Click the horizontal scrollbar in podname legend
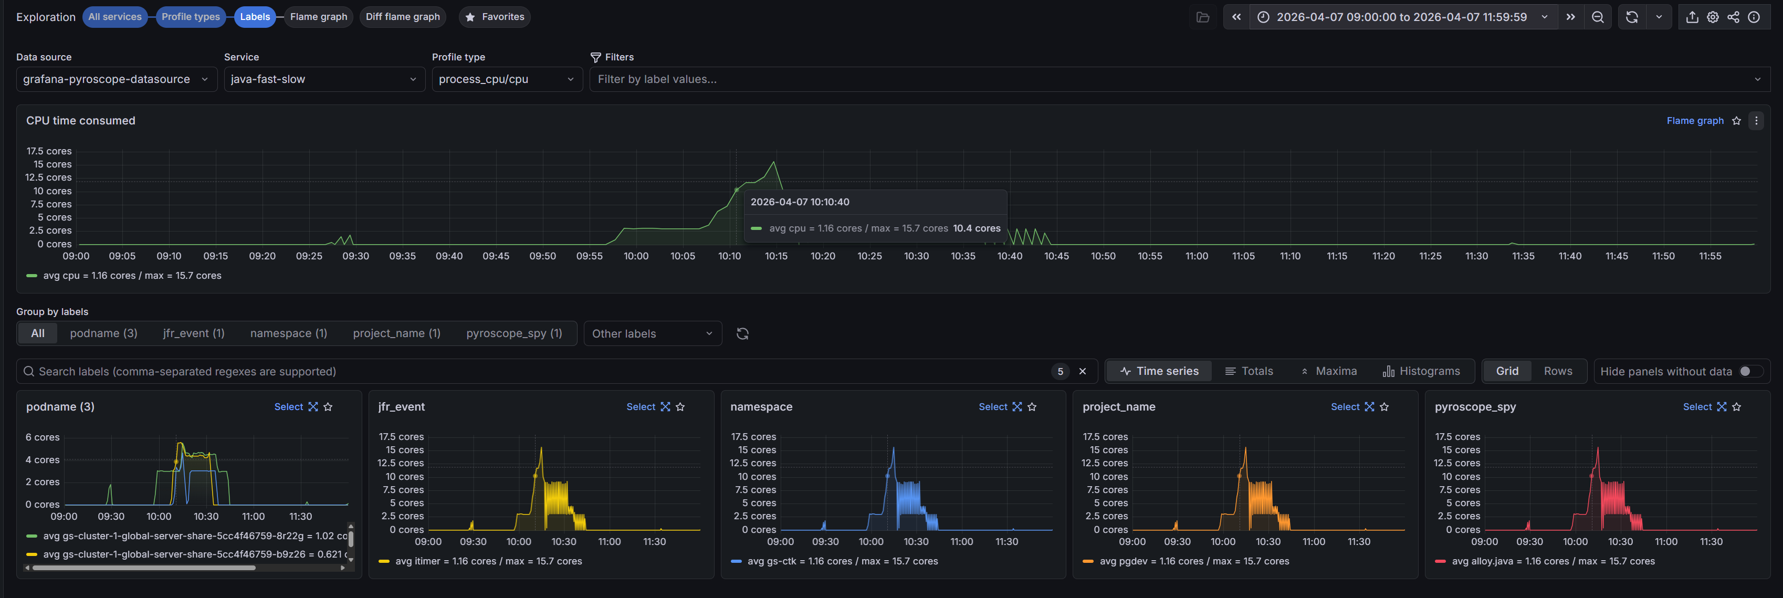Screen dimensions: 1783x598 pyautogui.click(x=144, y=568)
